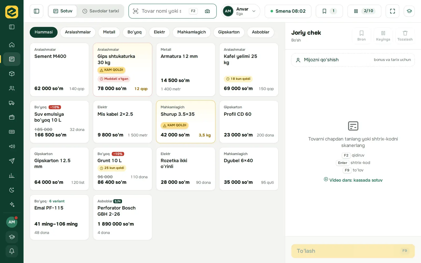This screenshot has width=421, height=263.
Task: Open the bar chart reports icon in sidebar
Action: point(12,175)
